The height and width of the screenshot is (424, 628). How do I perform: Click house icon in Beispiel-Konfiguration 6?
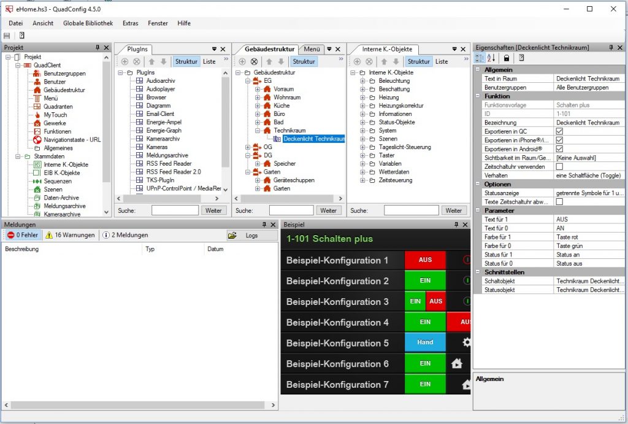(456, 363)
